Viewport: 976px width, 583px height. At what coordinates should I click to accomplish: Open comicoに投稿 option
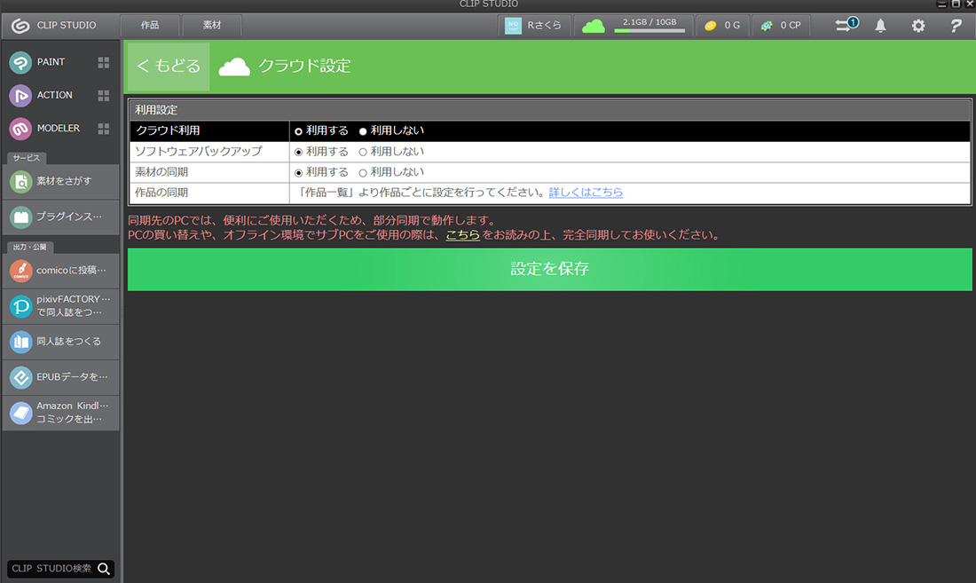[60, 271]
